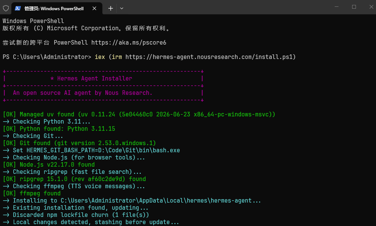The height and width of the screenshot is (226, 376).
Task: Click 'Checking ripgrep (fast file search)...'
Action: click(72, 172)
